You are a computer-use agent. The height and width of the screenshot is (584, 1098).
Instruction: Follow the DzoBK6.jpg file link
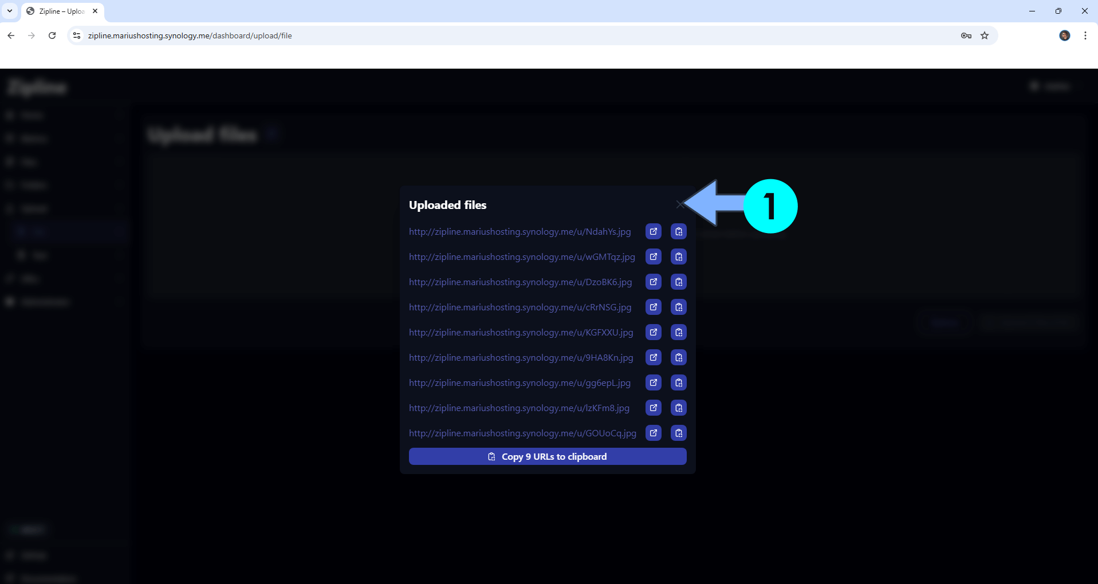(520, 282)
